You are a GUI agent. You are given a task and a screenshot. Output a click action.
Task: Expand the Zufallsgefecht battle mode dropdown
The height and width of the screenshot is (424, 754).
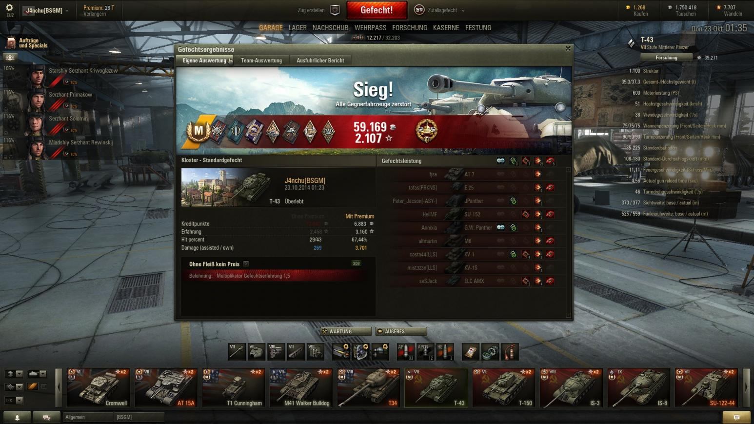439,10
